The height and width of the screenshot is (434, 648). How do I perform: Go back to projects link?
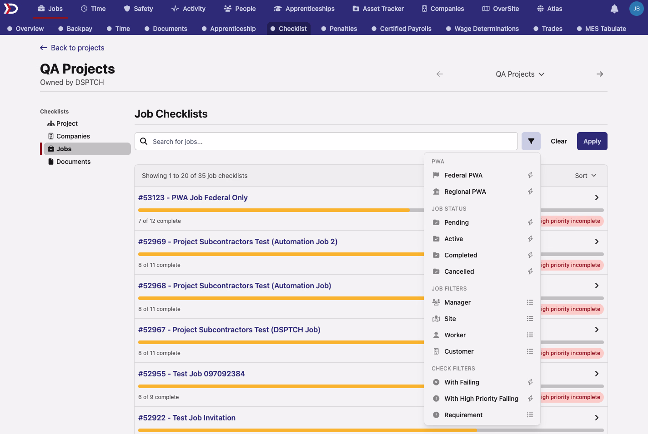pos(72,48)
